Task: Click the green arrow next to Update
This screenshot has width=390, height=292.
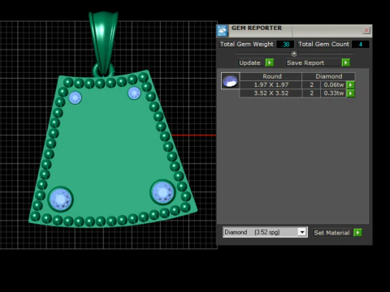Action: coord(270,62)
